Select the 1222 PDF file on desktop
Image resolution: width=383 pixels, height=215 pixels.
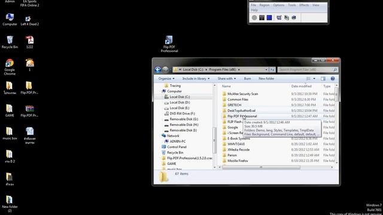click(x=29, y=42)
